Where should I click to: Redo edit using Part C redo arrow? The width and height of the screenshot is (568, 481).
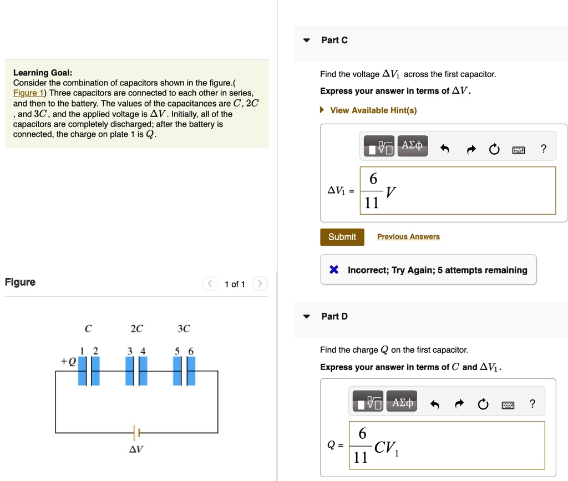(470, 149)
